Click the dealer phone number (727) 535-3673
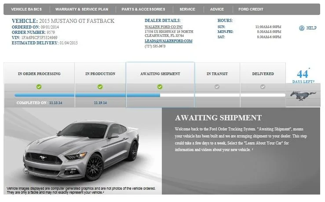 pos(155,46)
